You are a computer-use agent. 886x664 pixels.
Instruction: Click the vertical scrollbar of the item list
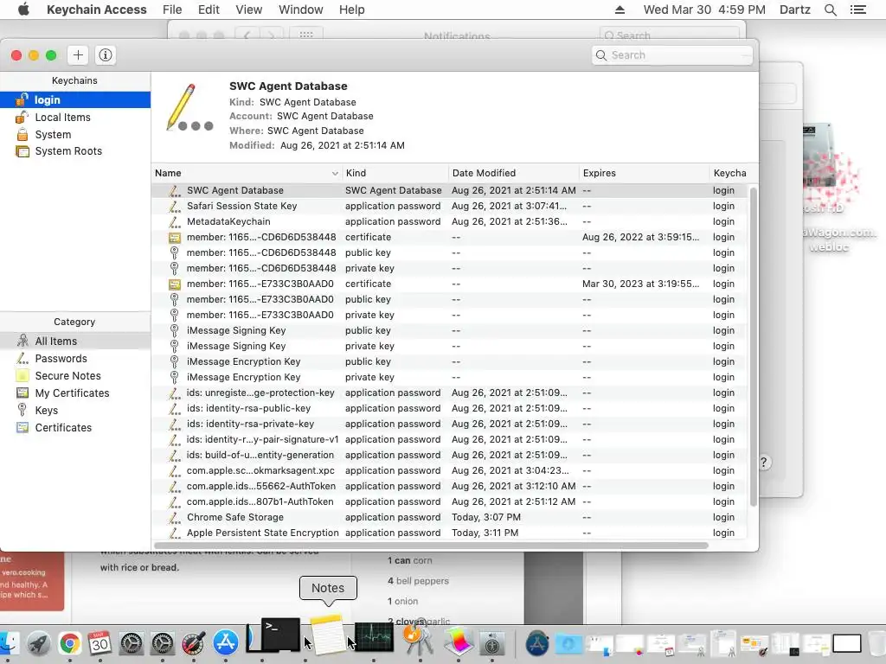(753, 348)
